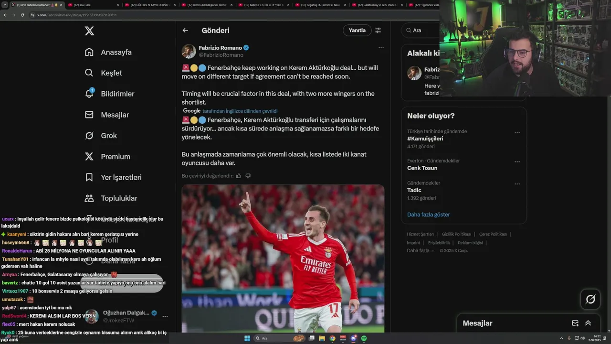Open Discord from the taskbar

(x=354, y=338)
